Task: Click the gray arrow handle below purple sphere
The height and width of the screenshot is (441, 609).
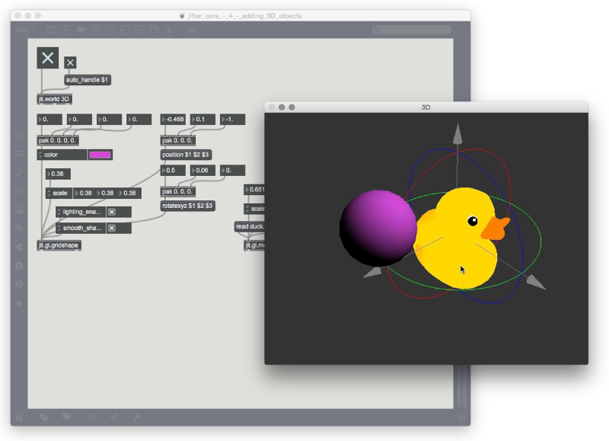Action: (372, 272)
